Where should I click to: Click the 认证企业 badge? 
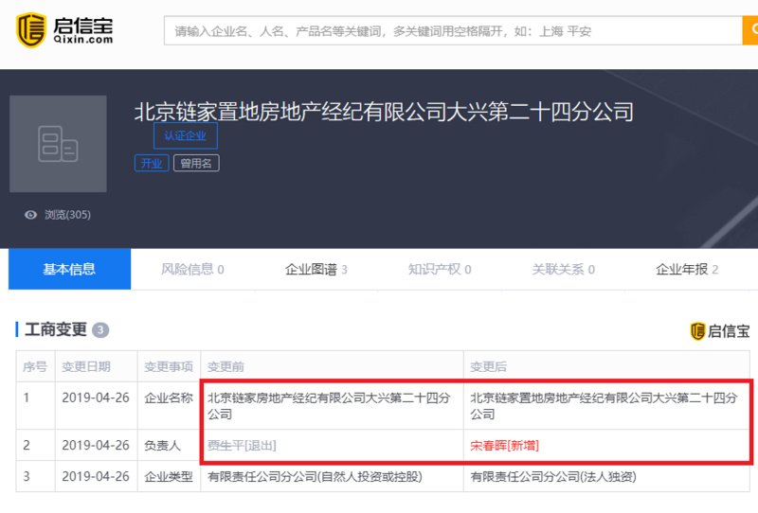[x=185, y=135]
